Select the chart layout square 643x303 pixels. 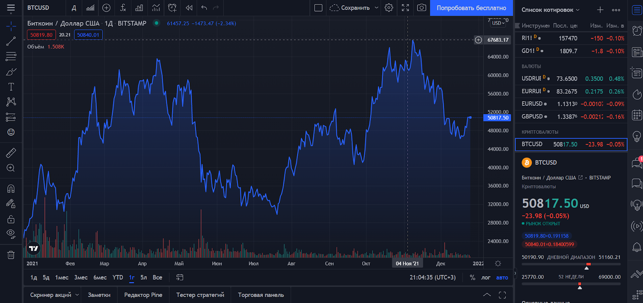click(x=318, y=8)
